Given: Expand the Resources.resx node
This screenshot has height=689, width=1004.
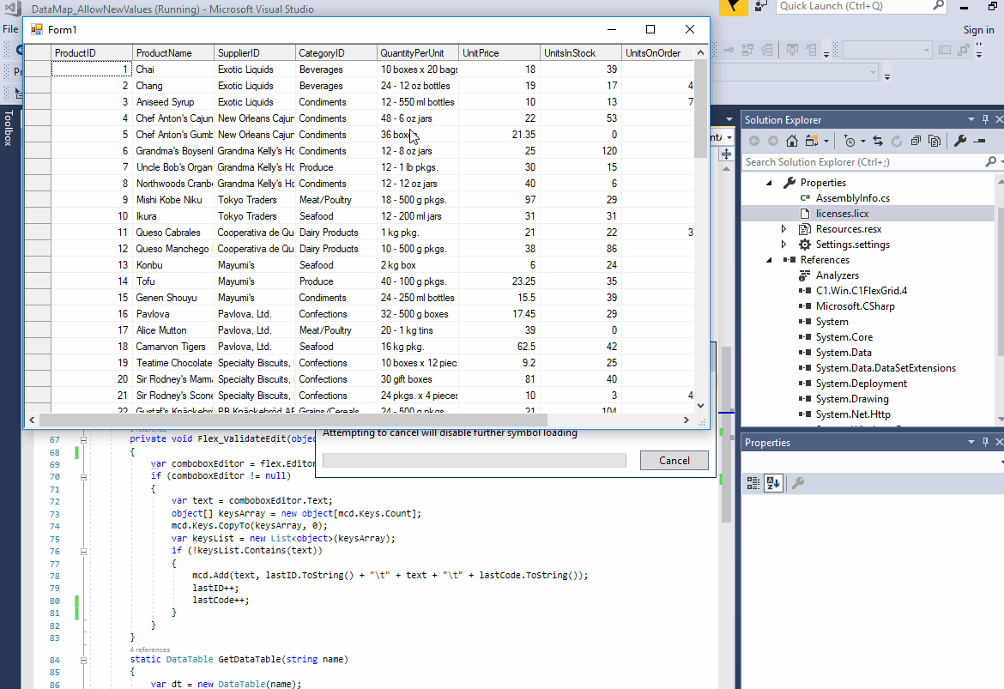Looking at the screenshot, I should click(783, 228).
